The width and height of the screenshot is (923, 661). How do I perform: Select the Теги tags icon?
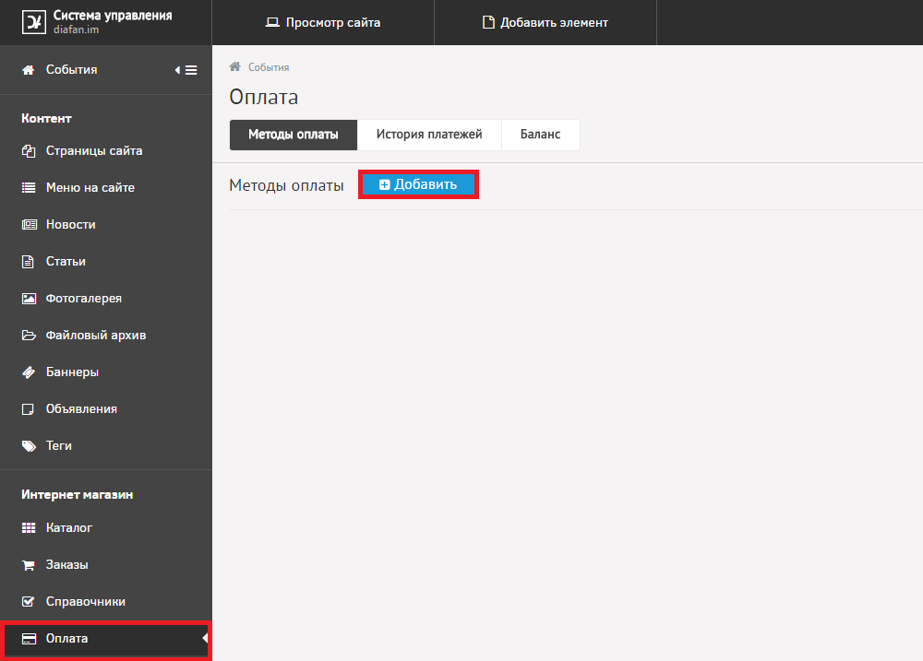(29, 446)
